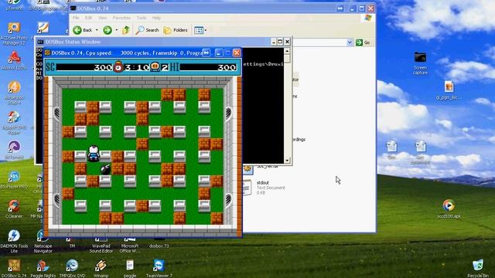Open Forward history dropdown arrow
The height and width of the screenshot is (278, 495).
[x=117, y=30]
